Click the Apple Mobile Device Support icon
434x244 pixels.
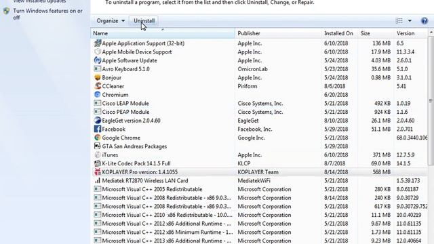98,52
